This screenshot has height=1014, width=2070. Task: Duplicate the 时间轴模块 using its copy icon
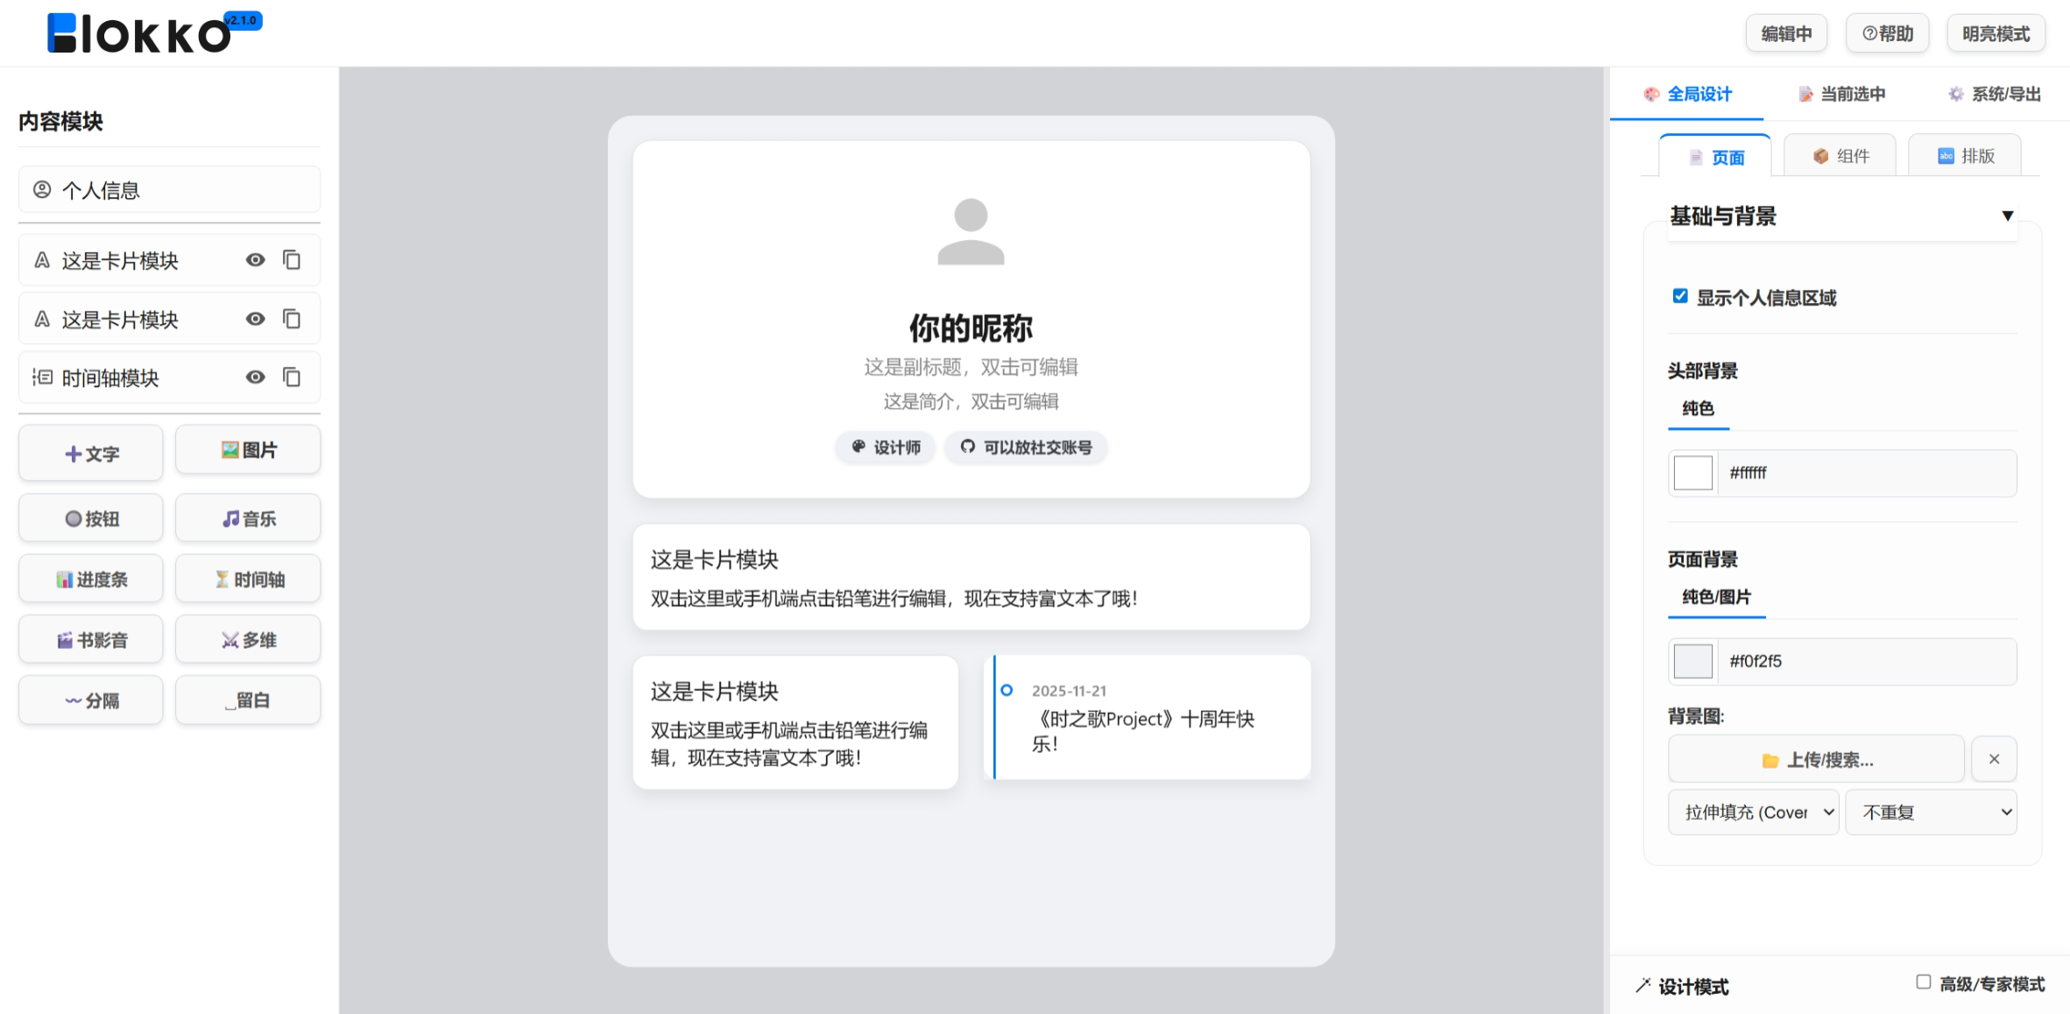[293, 377]
